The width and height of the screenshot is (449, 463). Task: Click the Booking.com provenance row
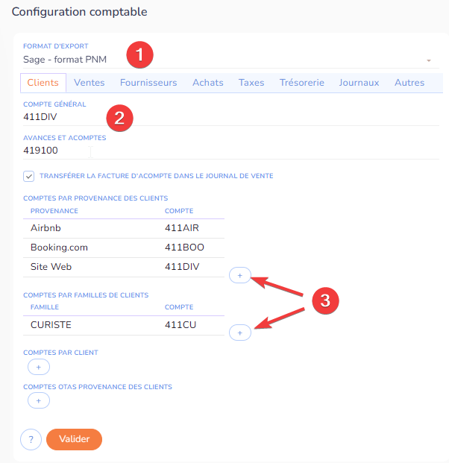tap(60, 248)
